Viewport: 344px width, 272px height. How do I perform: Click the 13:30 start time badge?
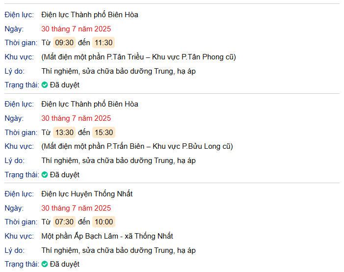point(64,132)
